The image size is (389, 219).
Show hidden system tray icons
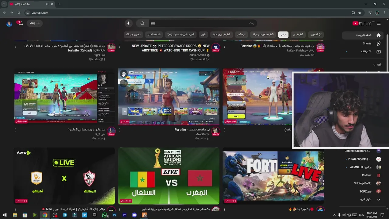pyautogui.click(x=335, y=215)
